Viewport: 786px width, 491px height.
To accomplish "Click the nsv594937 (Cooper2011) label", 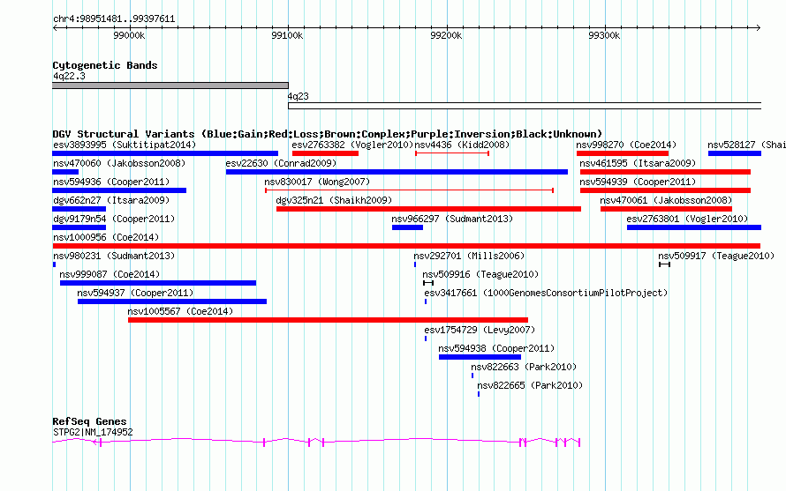I will (135, 293).
